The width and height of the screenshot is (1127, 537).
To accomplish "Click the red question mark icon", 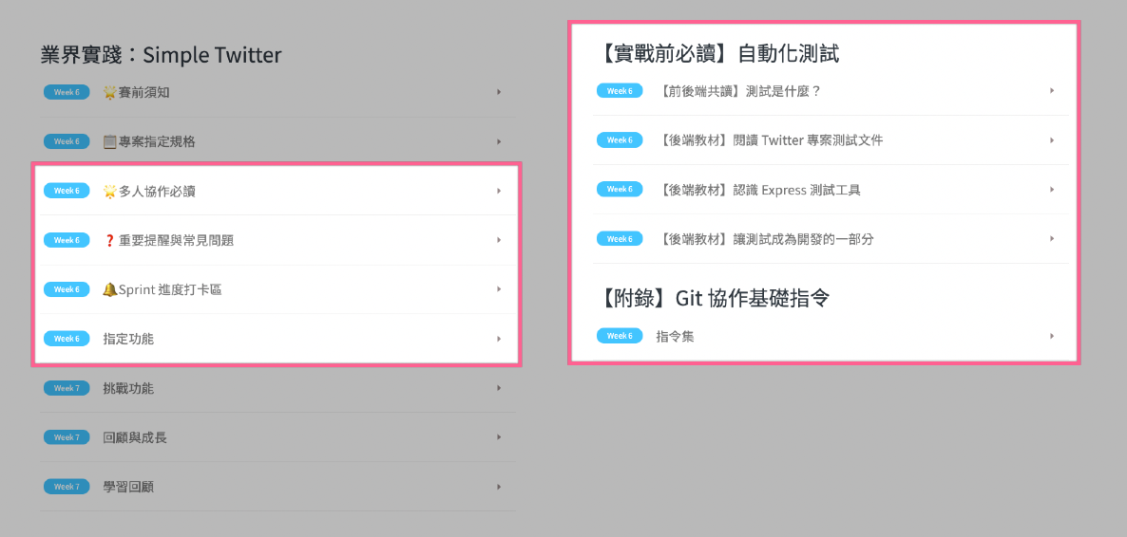I will pyautogui.click(x=110, y=240).
